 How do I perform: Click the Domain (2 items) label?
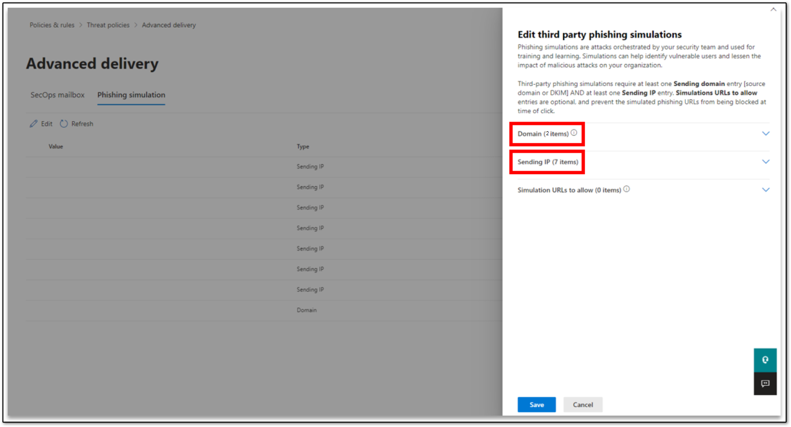click(x=543, y=134)
